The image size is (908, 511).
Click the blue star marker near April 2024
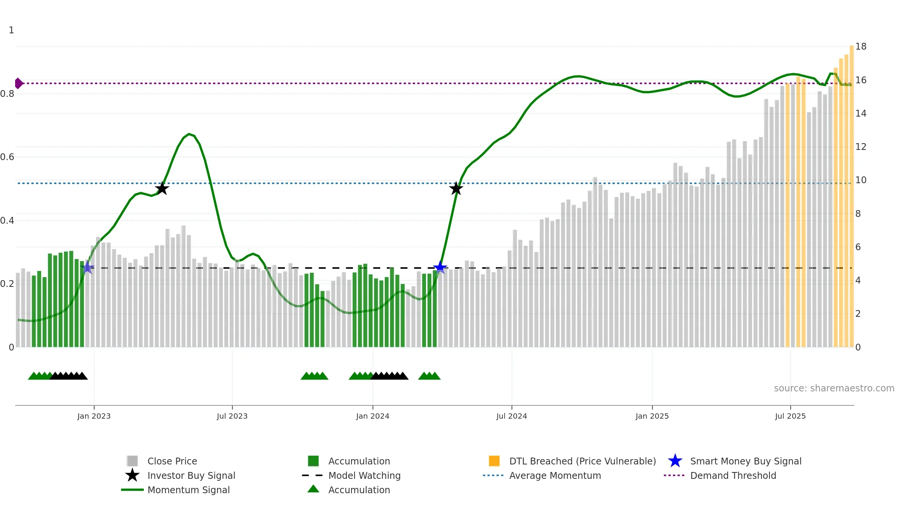440,268
